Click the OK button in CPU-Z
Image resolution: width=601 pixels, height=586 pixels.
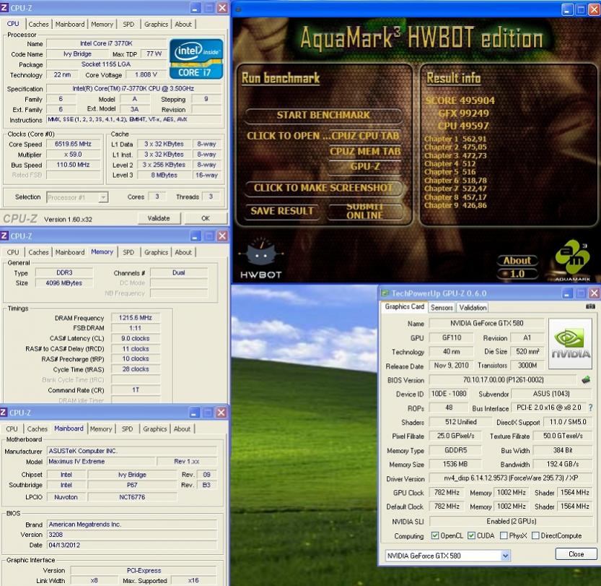click(x=206, y=218)
